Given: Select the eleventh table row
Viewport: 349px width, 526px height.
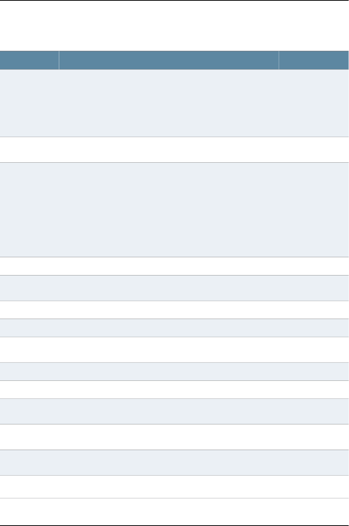Looking at the screenshot, I should (174, 411).
